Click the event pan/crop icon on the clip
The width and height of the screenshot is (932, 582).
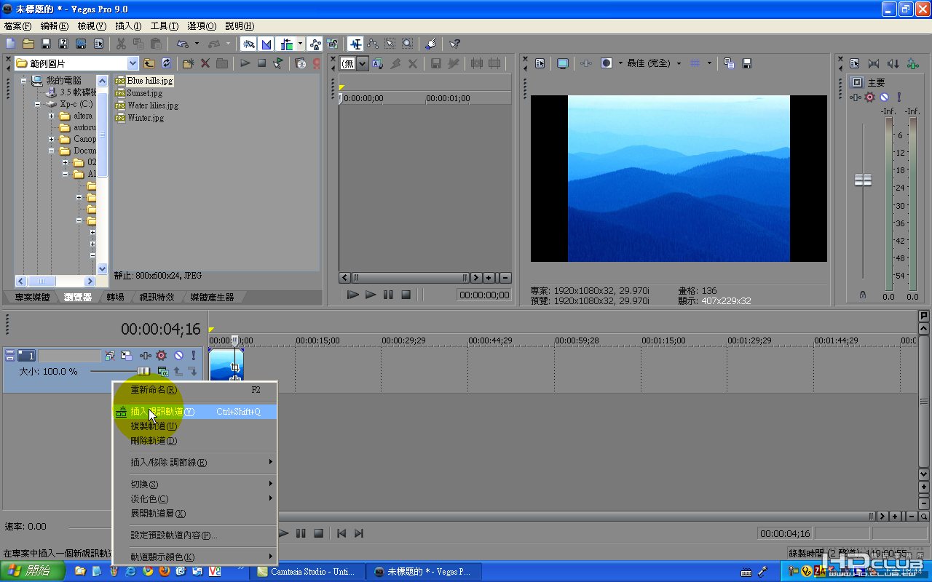(235, 367)
